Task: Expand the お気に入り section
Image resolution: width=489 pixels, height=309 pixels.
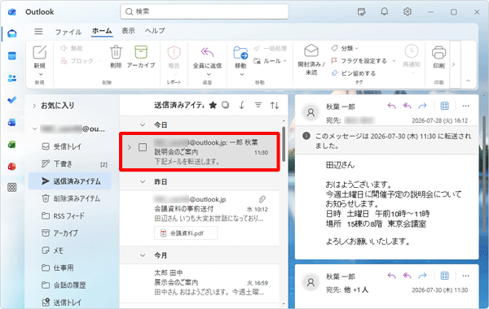Action: click(34, 106)
